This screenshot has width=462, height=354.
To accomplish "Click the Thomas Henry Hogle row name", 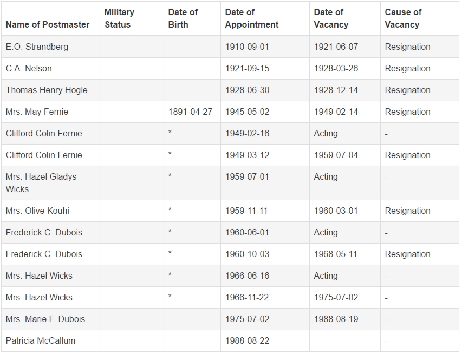I will (x=47, y=90).
